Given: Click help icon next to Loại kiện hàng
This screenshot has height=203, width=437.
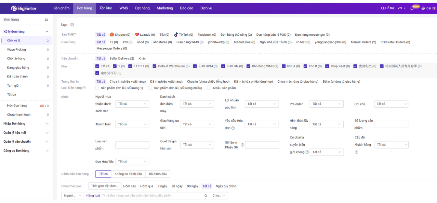Looking at the screenshot, I should (84, 88).
